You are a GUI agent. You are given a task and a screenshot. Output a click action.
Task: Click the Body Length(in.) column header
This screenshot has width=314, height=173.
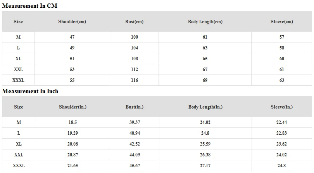[205, 107]
